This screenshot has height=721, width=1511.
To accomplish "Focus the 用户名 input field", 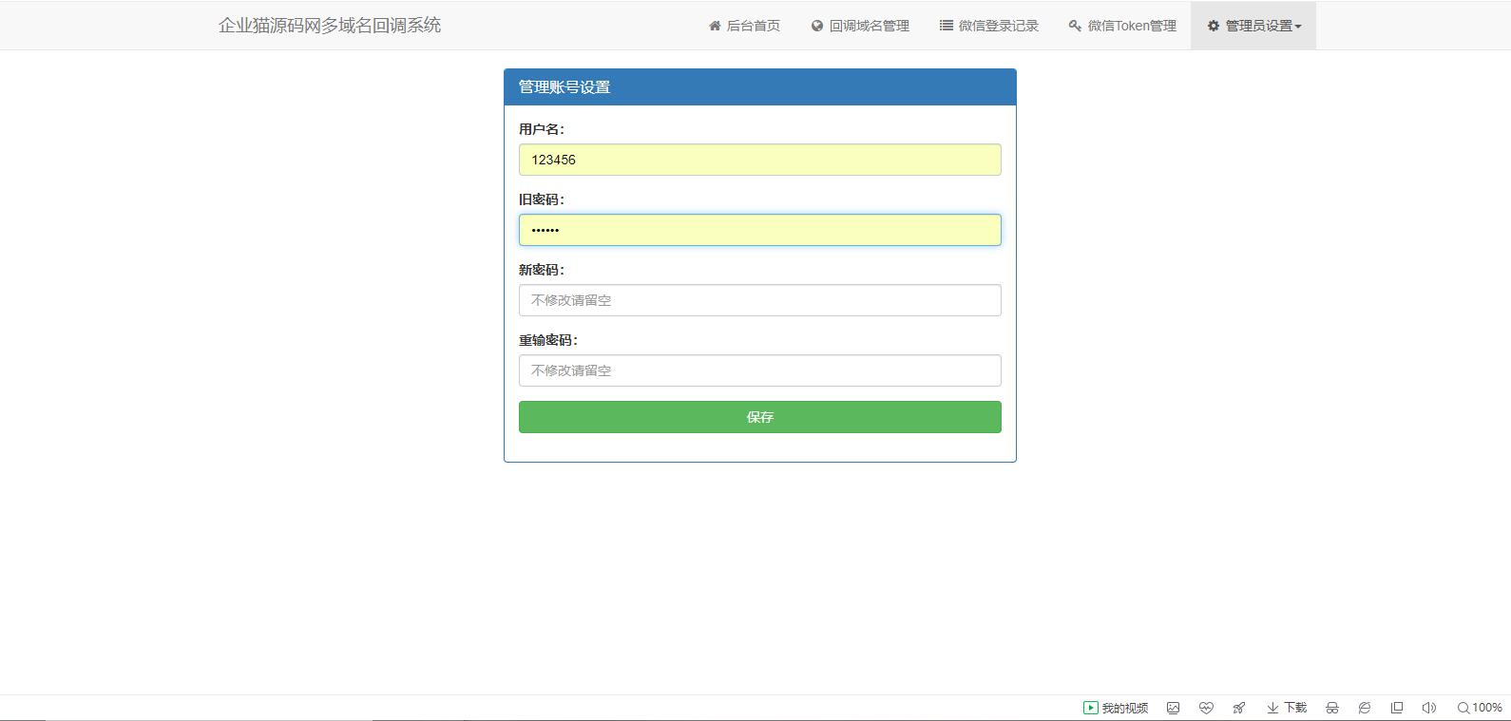I will (x=759, y=160).
